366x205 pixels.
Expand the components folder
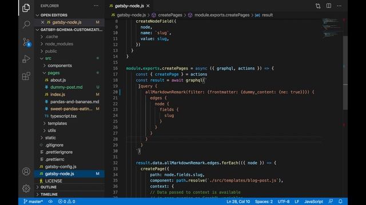pyautogui.click(x=69, y=65)
